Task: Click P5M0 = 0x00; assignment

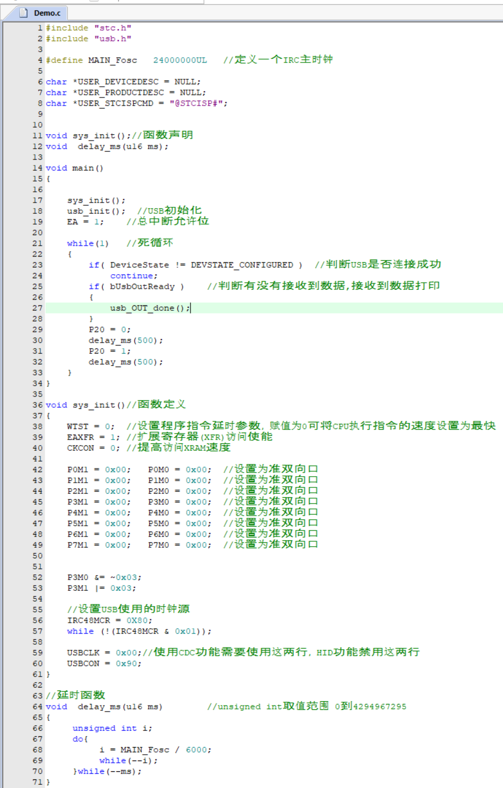Action: (x=180, y=524)
